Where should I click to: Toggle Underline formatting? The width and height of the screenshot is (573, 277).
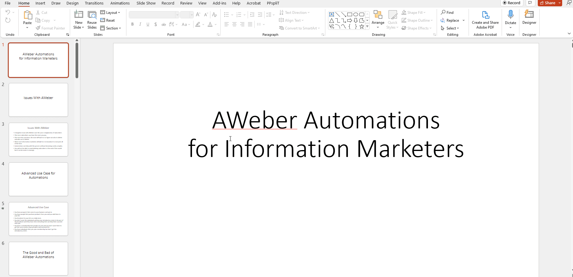point(148,24)
